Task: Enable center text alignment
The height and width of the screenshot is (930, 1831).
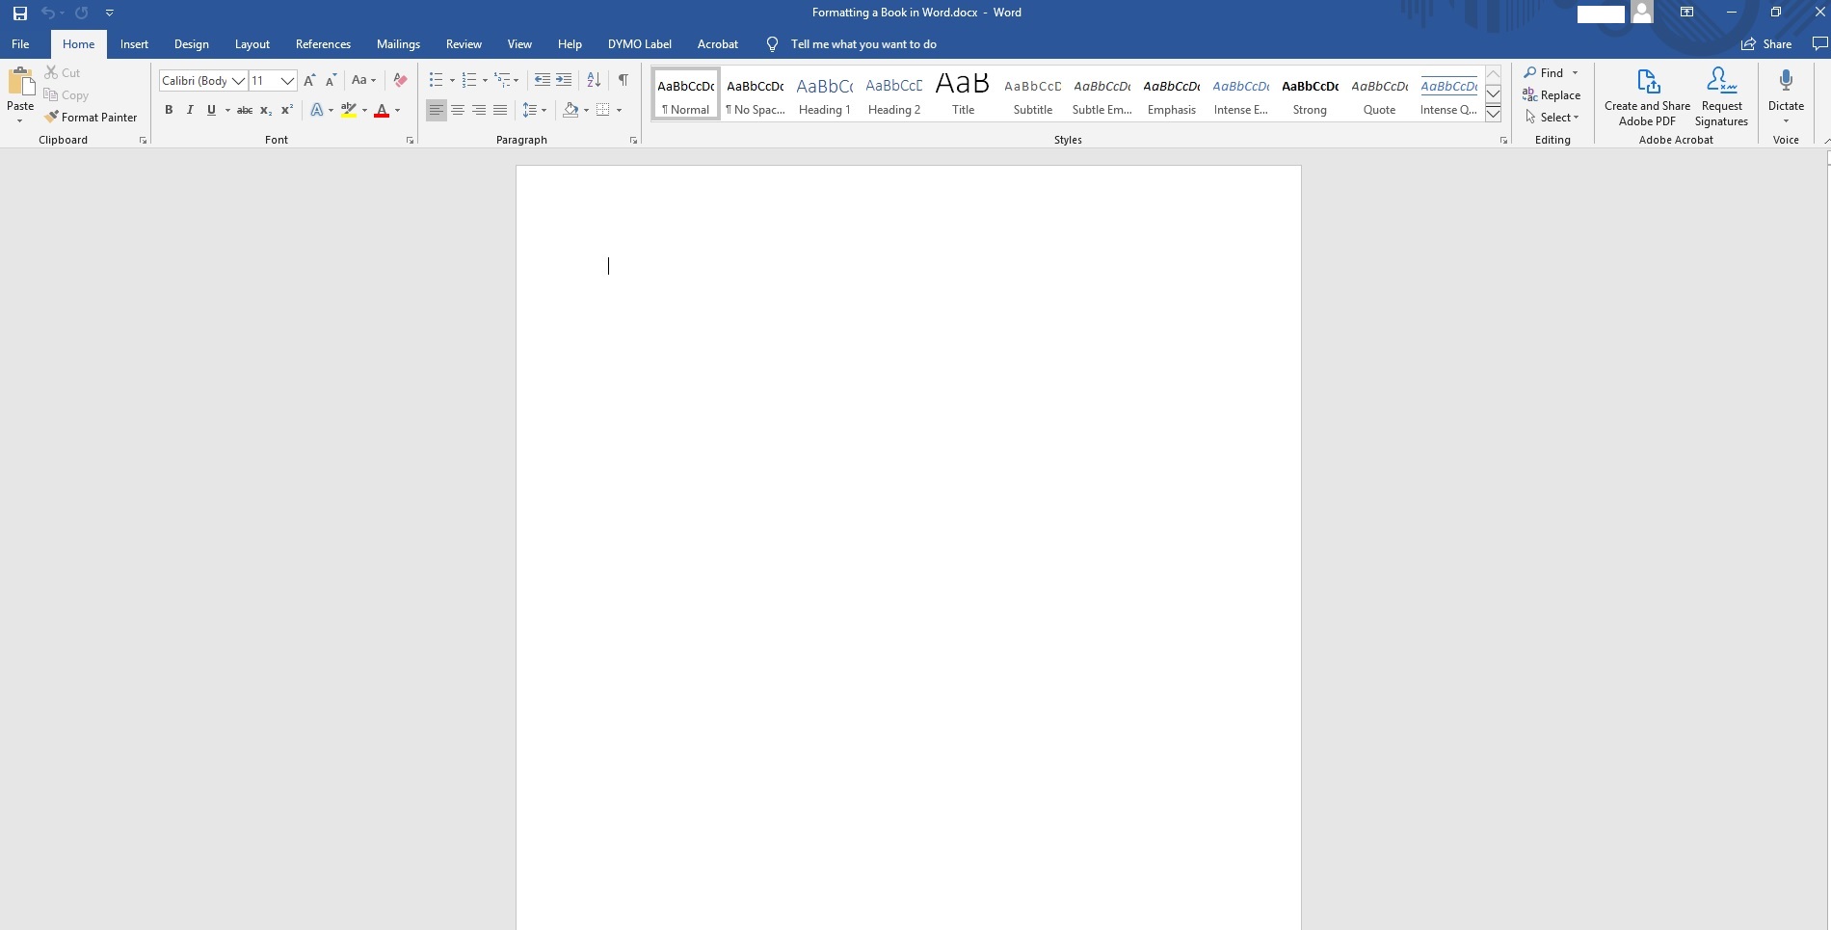Action: click(x=458, y=110)
